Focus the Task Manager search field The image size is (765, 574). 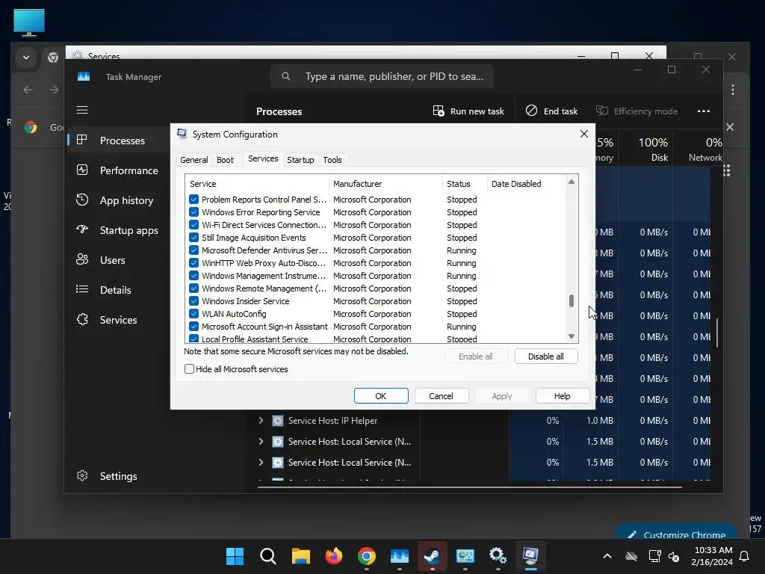click(x=382, y=77)
